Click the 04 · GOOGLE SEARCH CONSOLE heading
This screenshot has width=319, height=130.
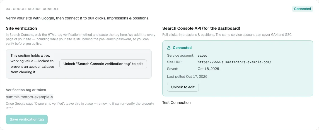[x=32, y=9]
